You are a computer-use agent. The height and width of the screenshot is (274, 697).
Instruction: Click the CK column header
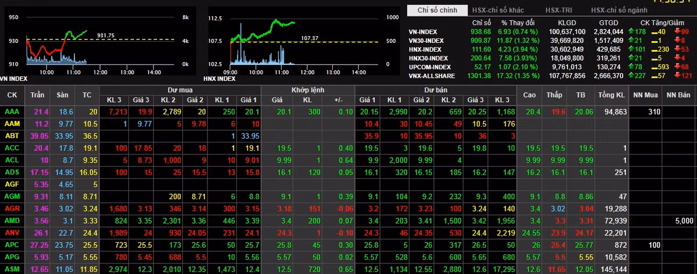pyautogui.click(x=12, y=95)
